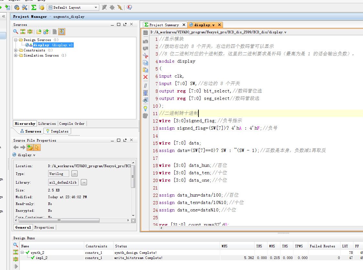Delete selection with red X icon
This screenshot has height=270, width=363.
click(145, 77)
